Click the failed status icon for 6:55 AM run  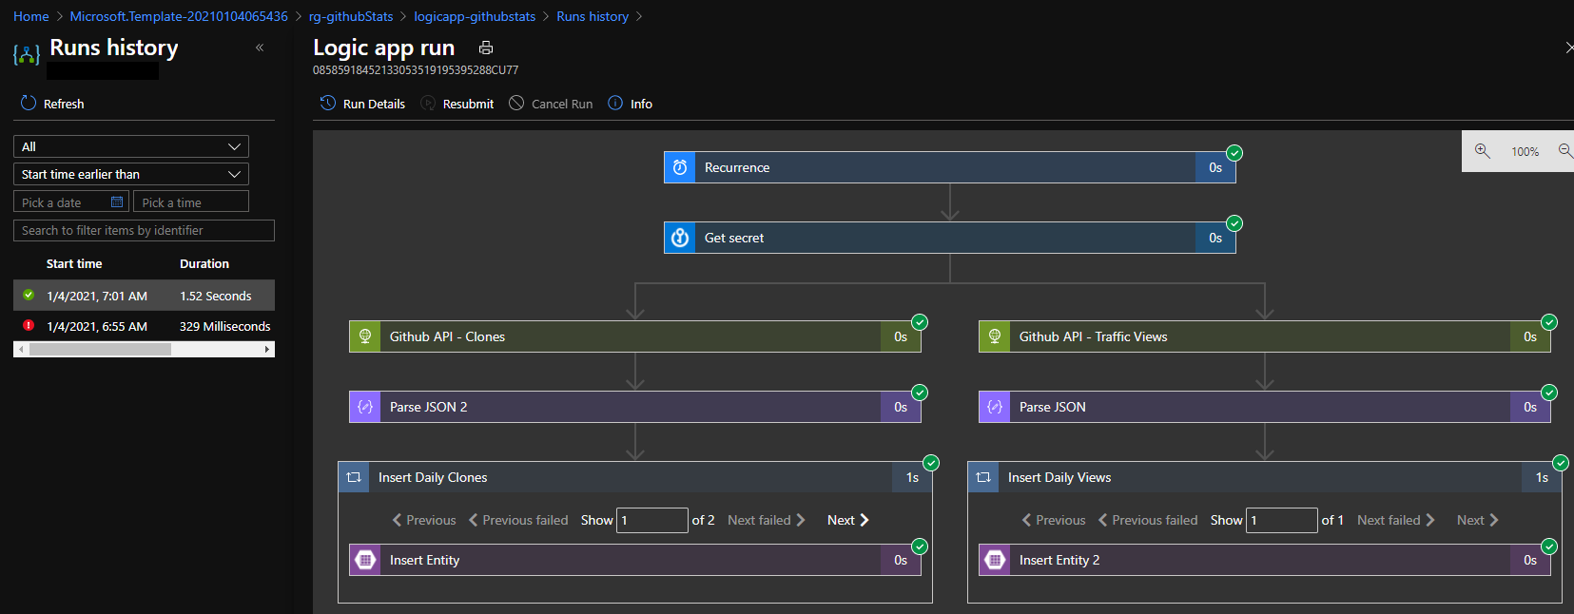pos(29,325)
